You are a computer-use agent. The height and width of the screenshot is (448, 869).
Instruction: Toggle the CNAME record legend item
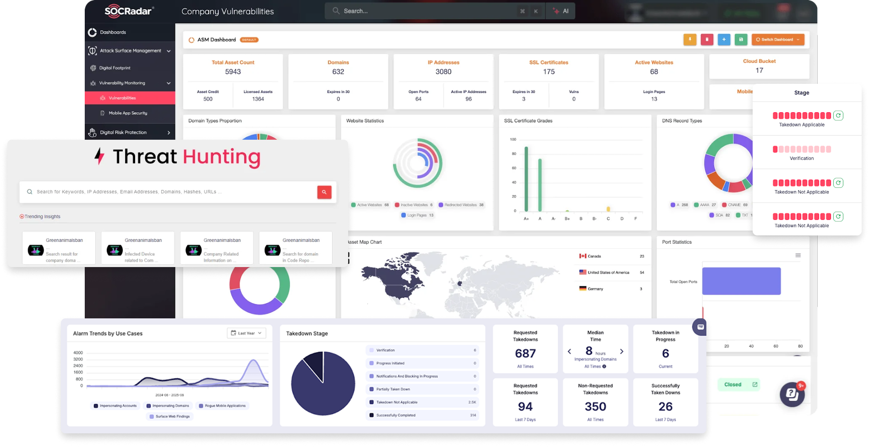click(735, 205)
